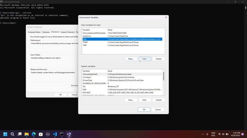The image size is (247, 138).
Task: Open Microsoft Store from the taskbar
Action: (41, 134)
